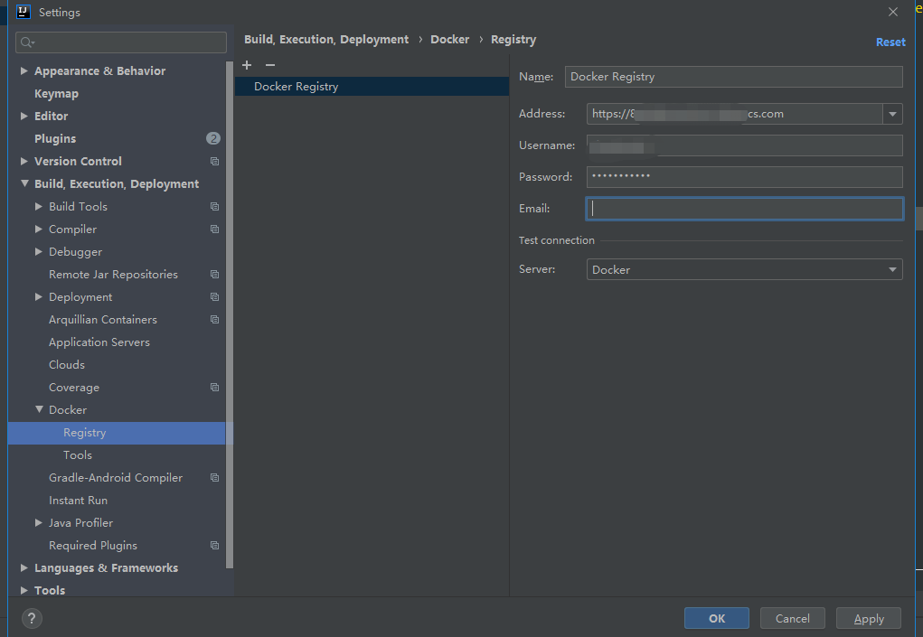Add a new Docker registry with plus icon
The height and width of the screenshot is (637, 923).
coord(247,65)
